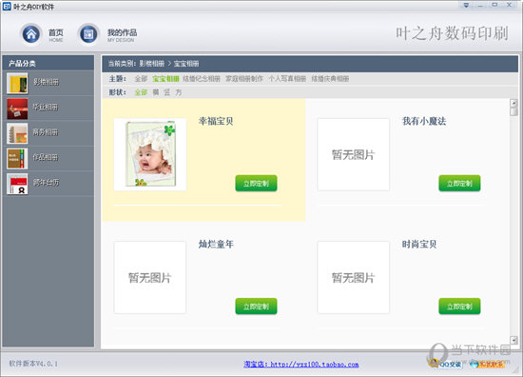Select the 作品相册 category thumbnail icon
Viewport: 523px width, 377px height.
coord(17,159)
